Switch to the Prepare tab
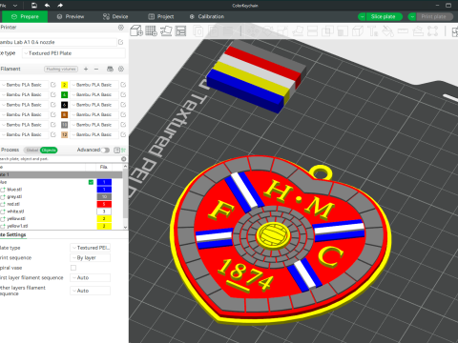This screenshot has width=458, height=343. click(x=25, y=16)
